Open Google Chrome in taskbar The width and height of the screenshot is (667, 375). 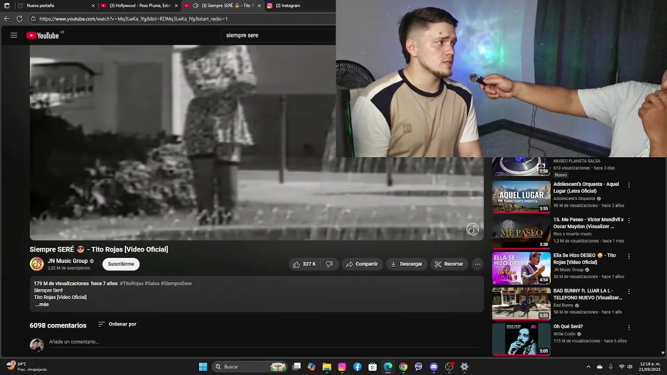coord(403,367)
